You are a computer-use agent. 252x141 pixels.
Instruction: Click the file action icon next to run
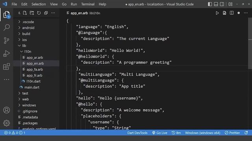(x=224, y=13)
